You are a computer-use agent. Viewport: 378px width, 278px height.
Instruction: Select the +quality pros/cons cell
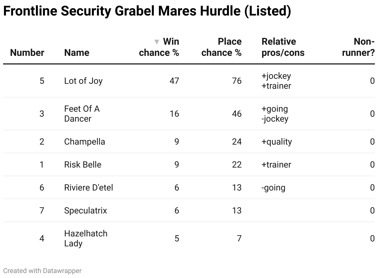click(x=277, y=142)
